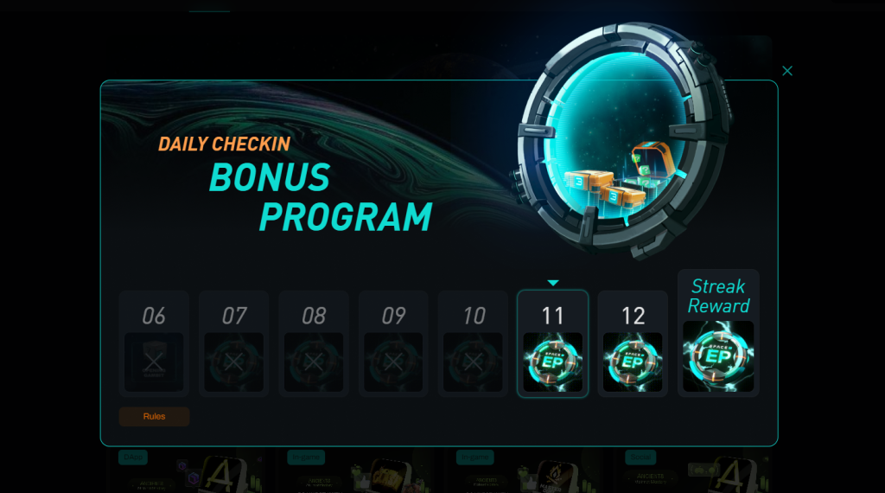Select the missed day 10 crossed icon
Screen dimensions: 885x493
473,362
